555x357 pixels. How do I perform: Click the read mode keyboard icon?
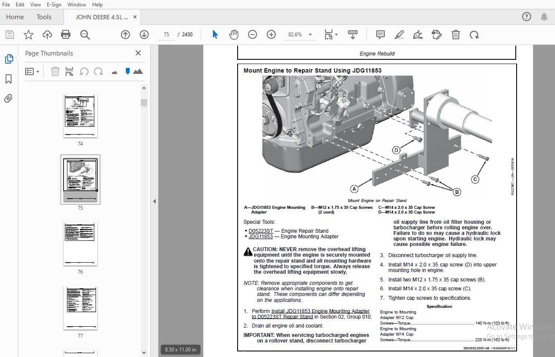coord(353,35)
